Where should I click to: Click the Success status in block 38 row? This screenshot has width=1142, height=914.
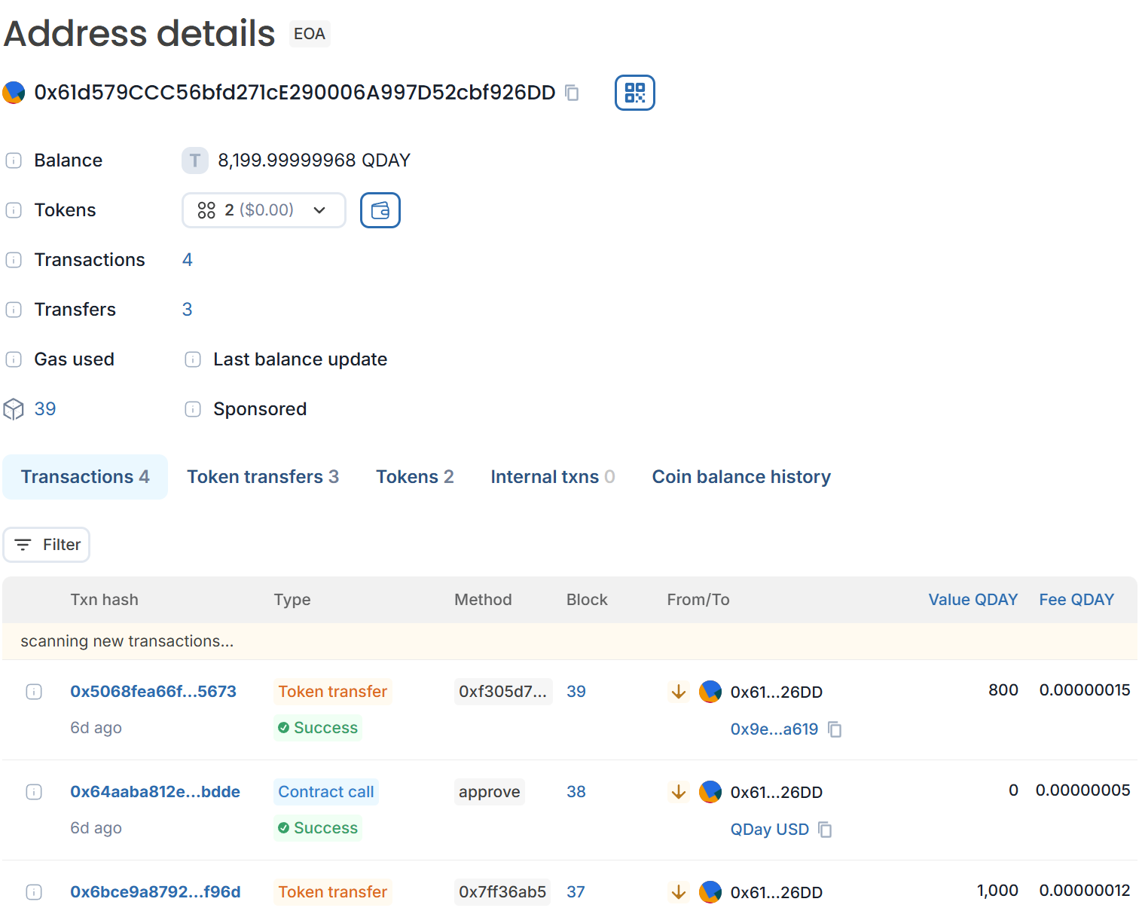318,828
